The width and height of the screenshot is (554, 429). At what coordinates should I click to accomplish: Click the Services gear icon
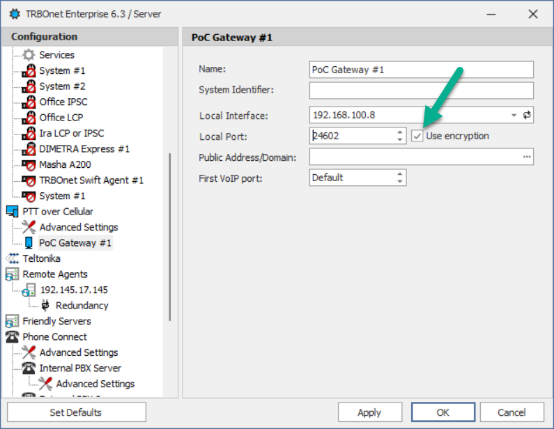click(x=29, y=55)
